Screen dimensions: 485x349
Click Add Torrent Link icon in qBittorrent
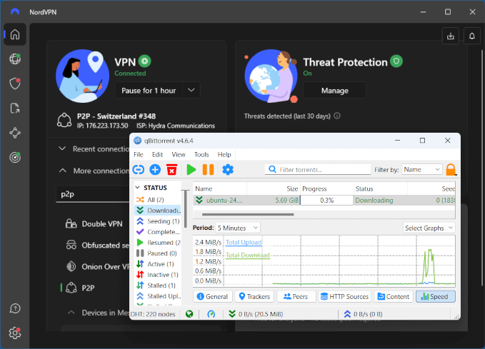click(139, 169)
